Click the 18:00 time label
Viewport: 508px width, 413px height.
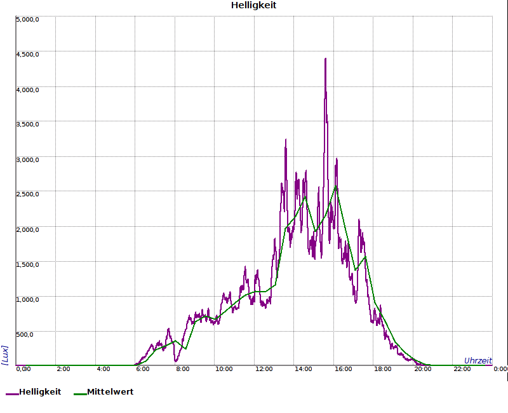[383, 369]
